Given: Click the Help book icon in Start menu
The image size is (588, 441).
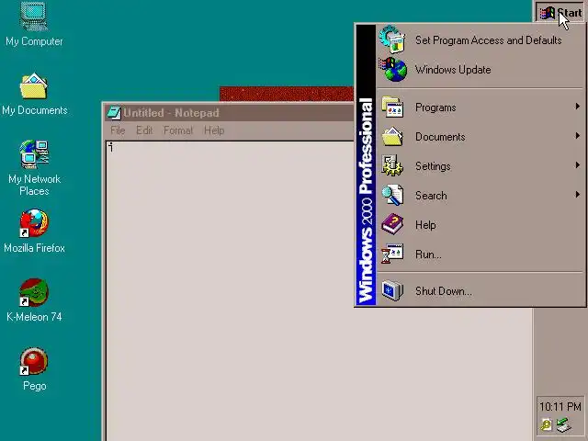Looking at the screenshot, I should coord(392,224).
